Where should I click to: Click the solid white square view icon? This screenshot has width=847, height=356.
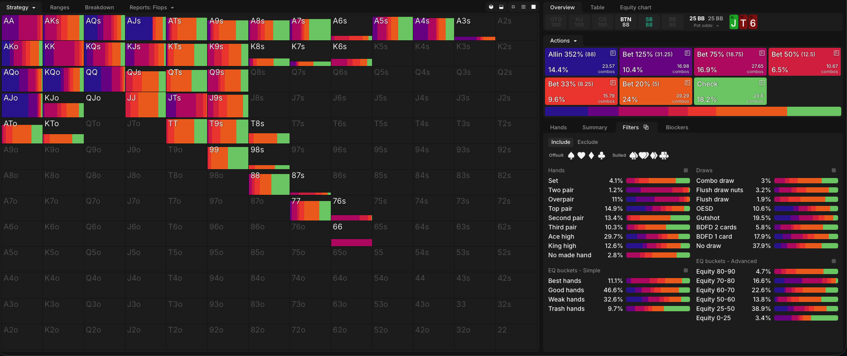[x=533, y=7]
